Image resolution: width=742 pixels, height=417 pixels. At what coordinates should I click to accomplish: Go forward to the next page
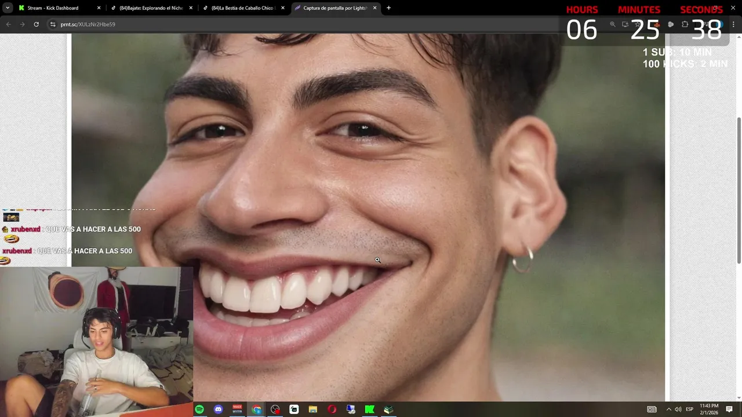22,24
